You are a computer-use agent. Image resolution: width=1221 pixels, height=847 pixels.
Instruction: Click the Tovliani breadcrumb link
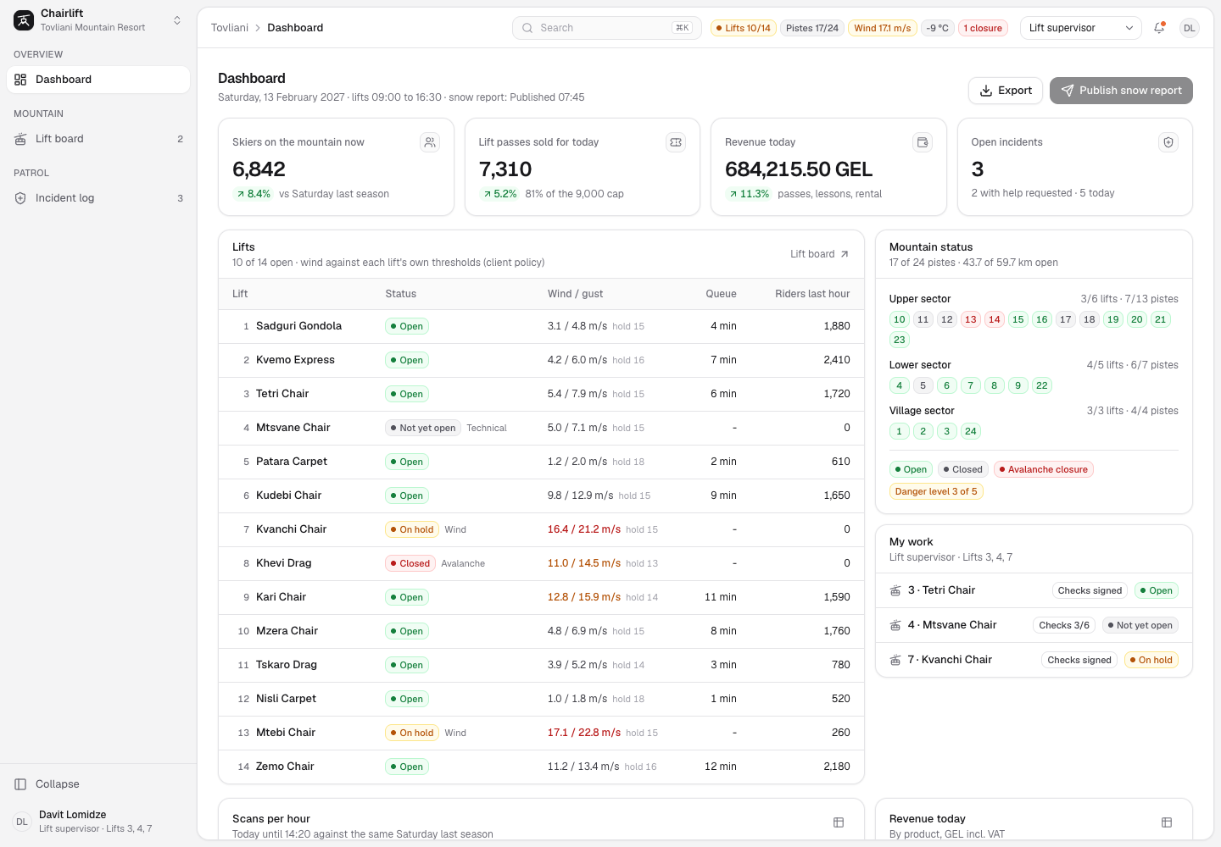(230, 28)
